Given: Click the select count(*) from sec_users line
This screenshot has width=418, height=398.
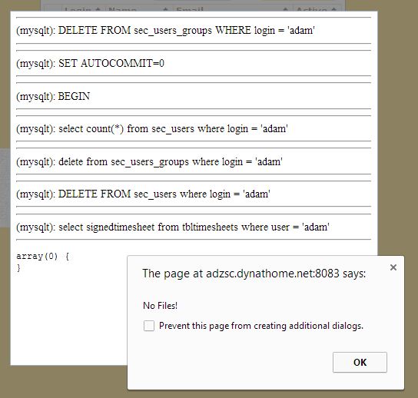Looking at the screenshot, I should click(x=152, y=129).
